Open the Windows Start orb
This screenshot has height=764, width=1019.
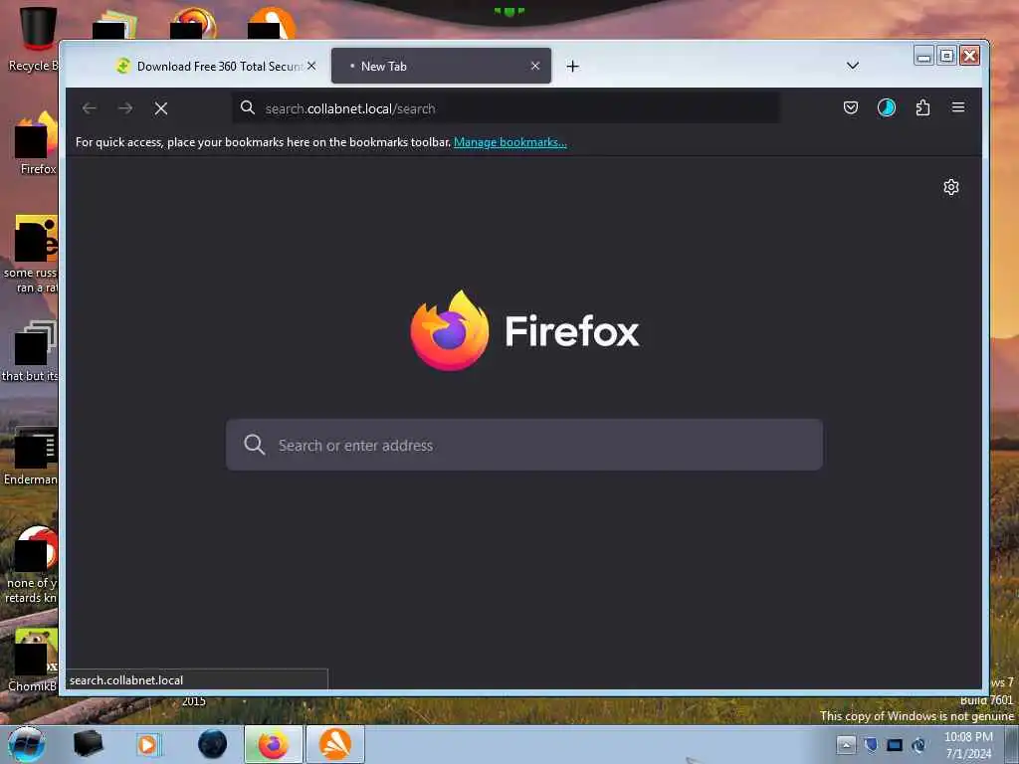tap(26, 744)
